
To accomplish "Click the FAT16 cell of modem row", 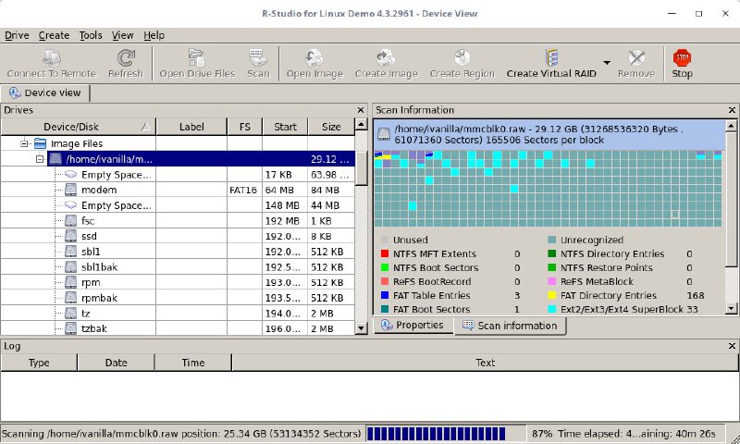I will 244,190.
